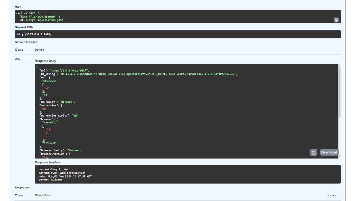This screenshot has width=358, height=201.
Task: Click the "os.version_string": "10" line
Action: coord(59,116)
